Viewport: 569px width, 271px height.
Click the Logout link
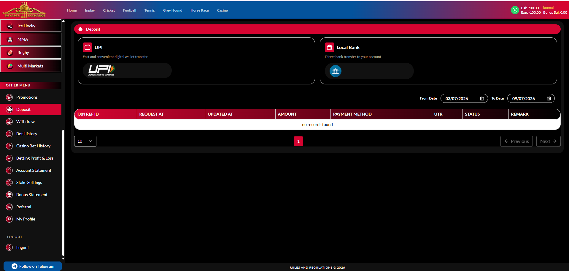point(23,248)
